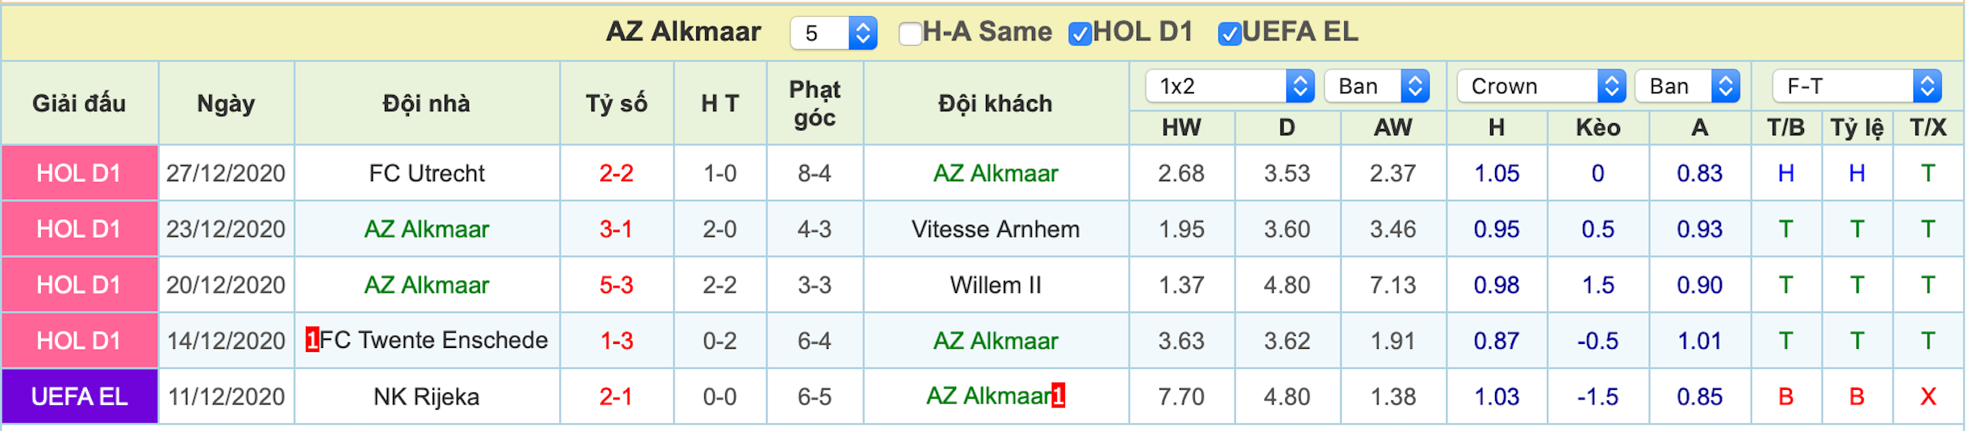The image size is (1967, 431).
Task: Click the Phạt góc column header
Action: (x=814, y=104)
